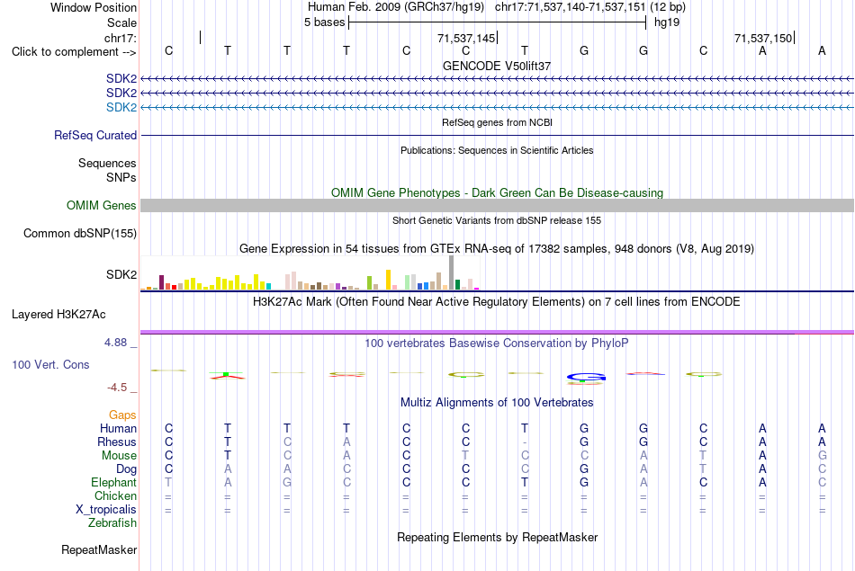Open Repeating Elements by RepeatMasker title
The image size is (855, 571).
point(497,538)
